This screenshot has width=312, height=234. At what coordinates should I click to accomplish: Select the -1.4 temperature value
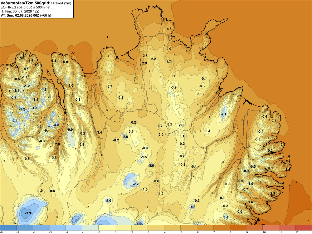pos(226,217)
